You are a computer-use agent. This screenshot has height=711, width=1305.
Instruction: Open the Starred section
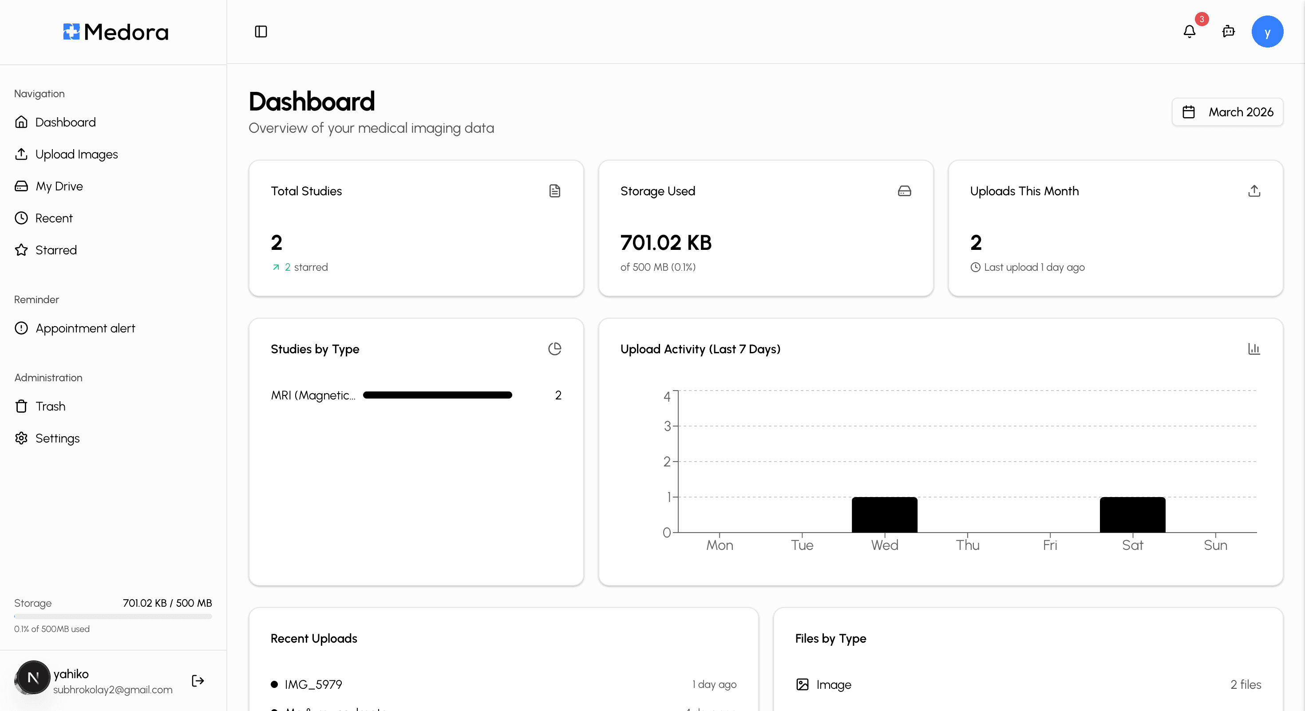tap(56, 250)
